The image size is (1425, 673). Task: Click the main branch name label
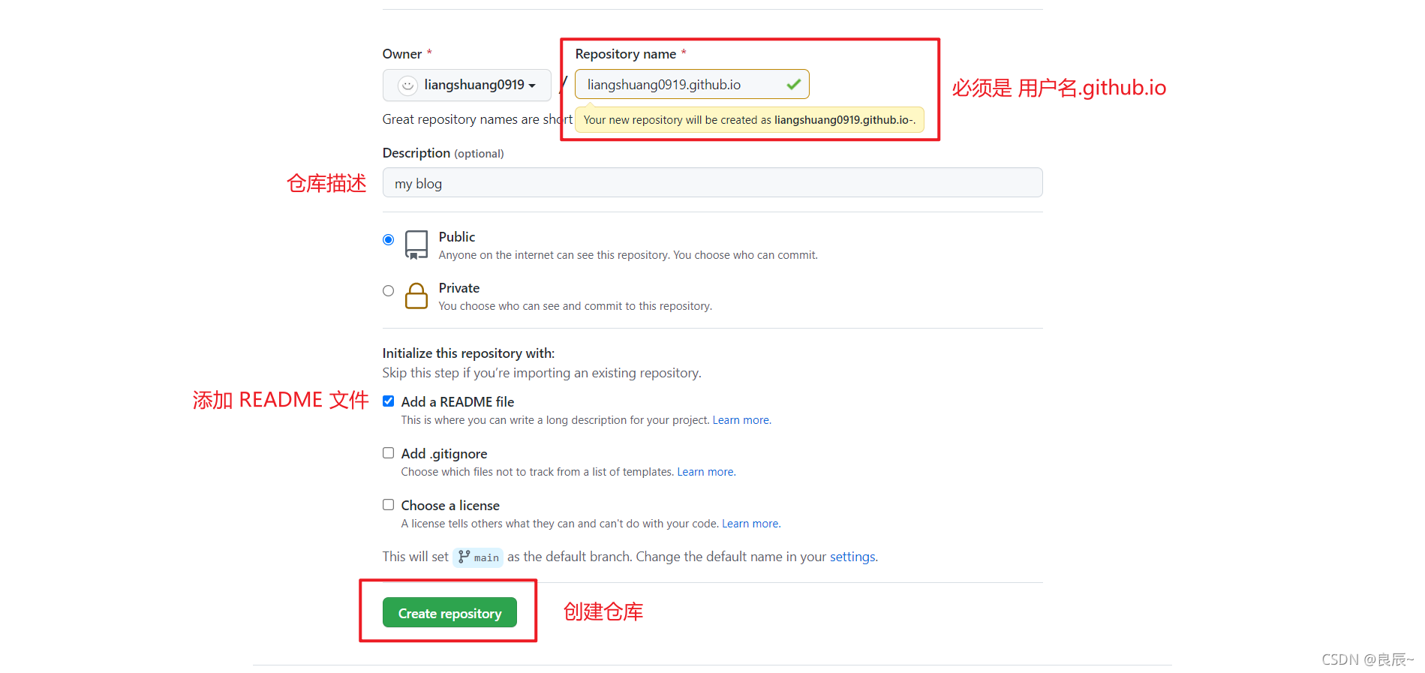[486, 557]
